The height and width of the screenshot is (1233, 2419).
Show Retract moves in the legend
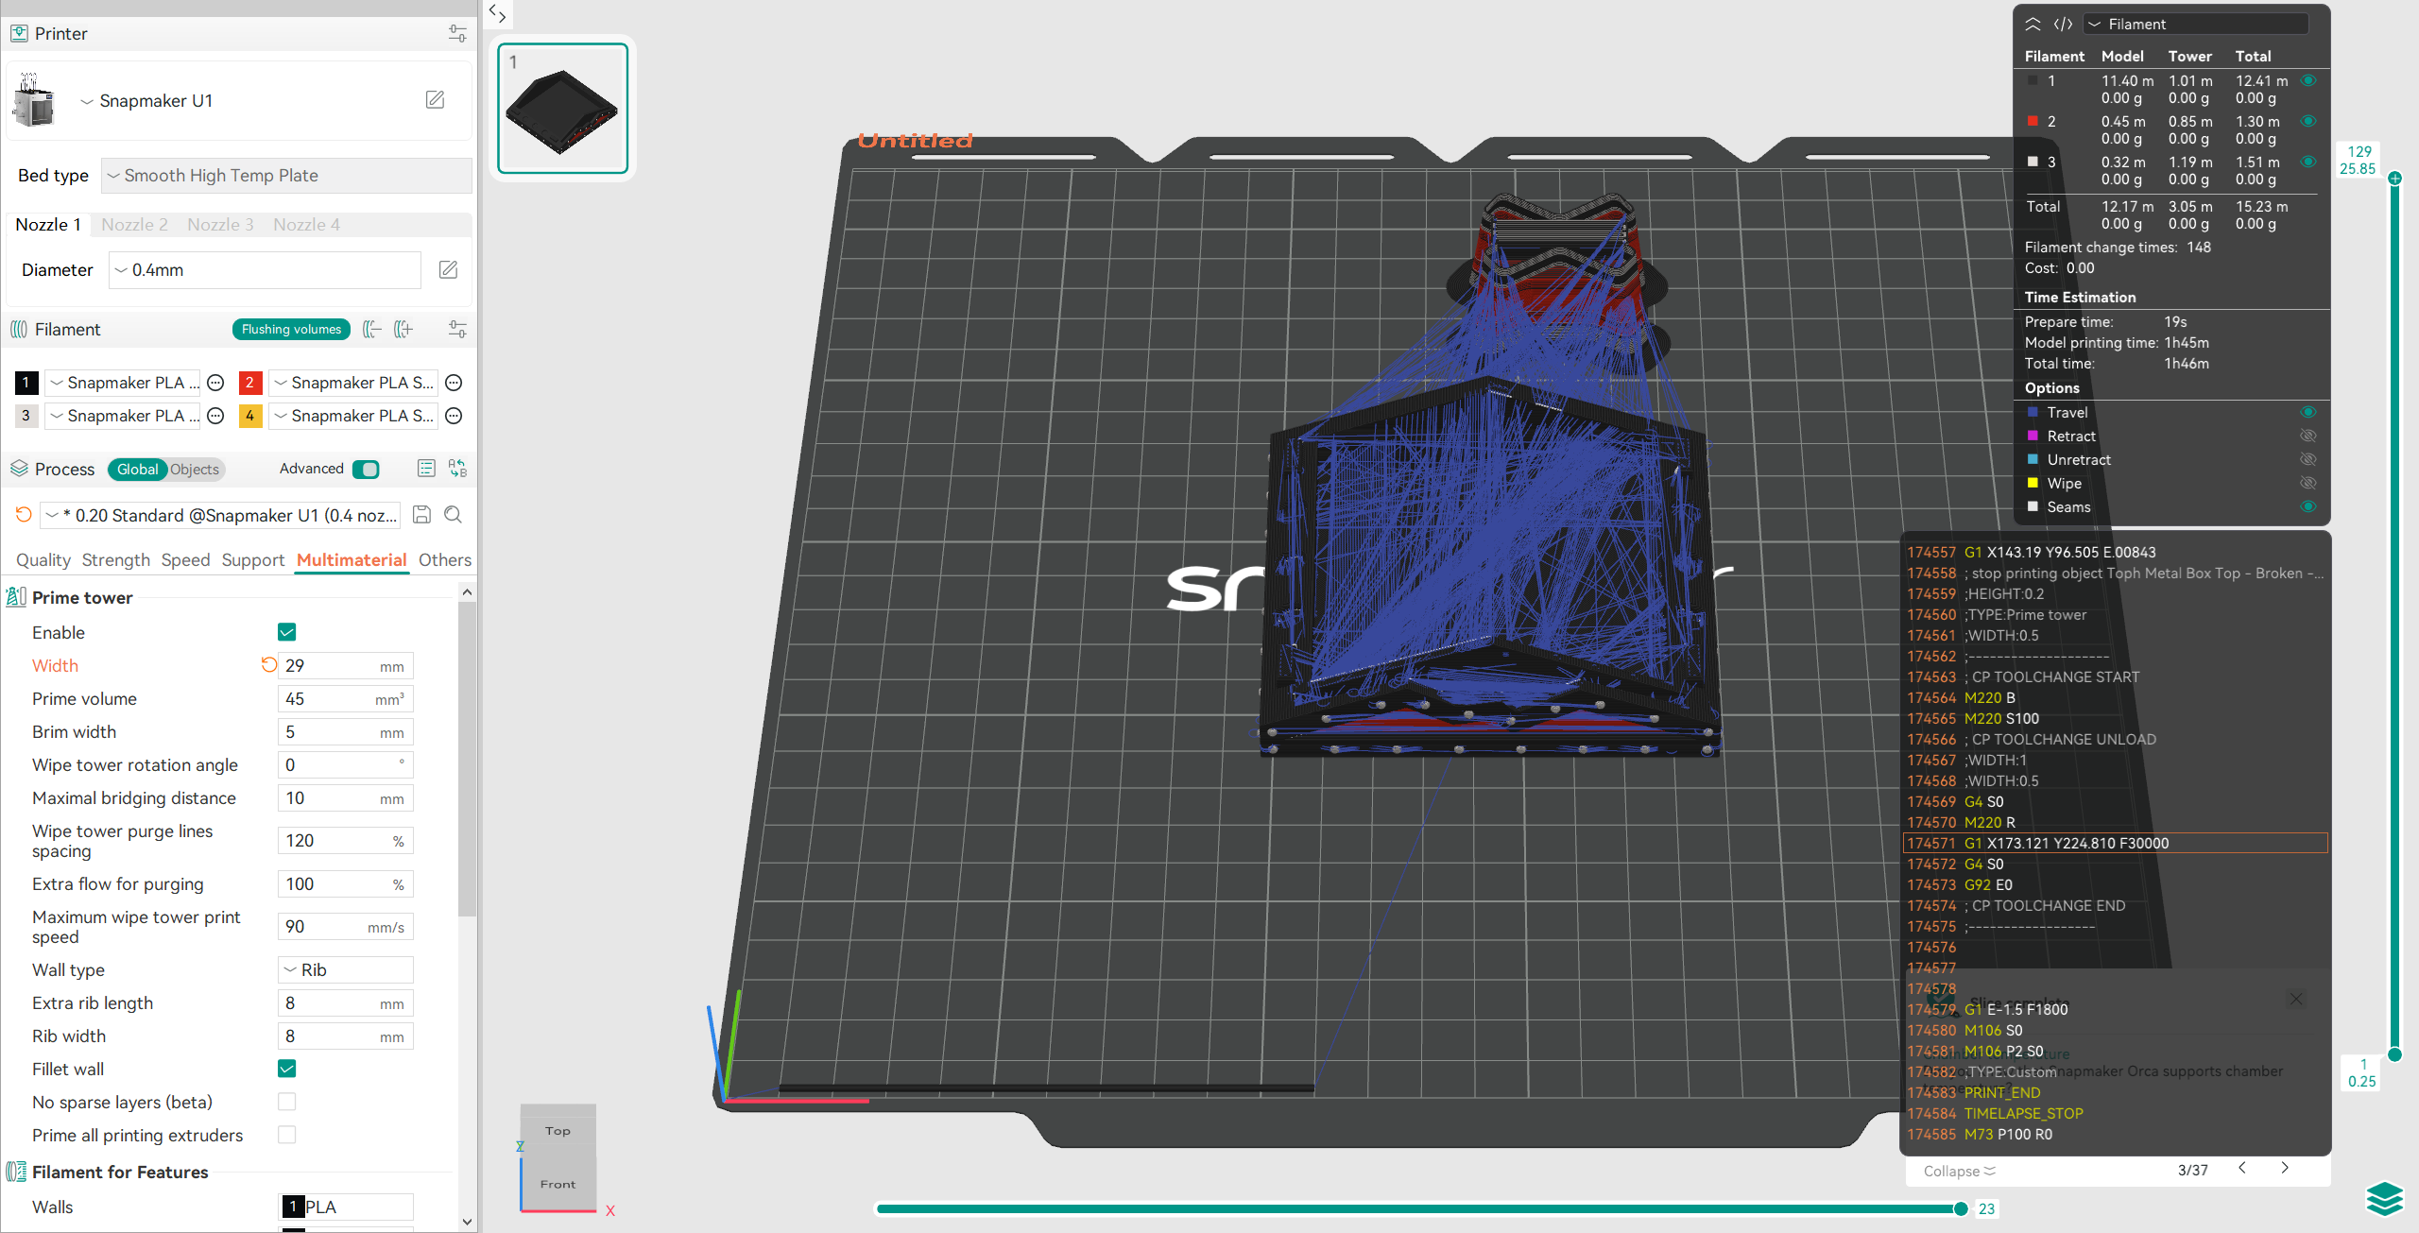2307,436
